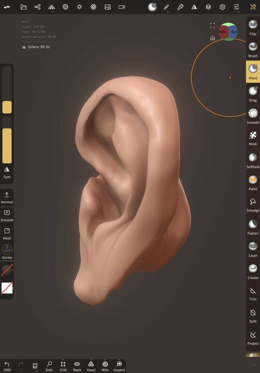The height and width of the screenshot is (373, 260).
Task: Open the lighting menu
Action: point(80,7)
